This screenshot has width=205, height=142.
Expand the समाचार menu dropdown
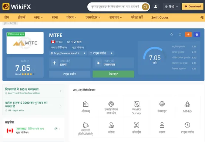coord(115,17)
